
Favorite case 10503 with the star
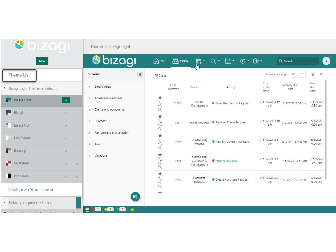point(160,97)
